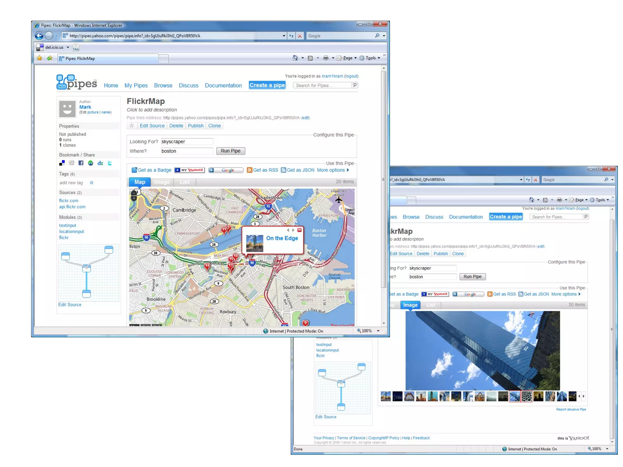Click the favorite star next to Edit Source
The image size is (623, 467).
tap(132, 126)
